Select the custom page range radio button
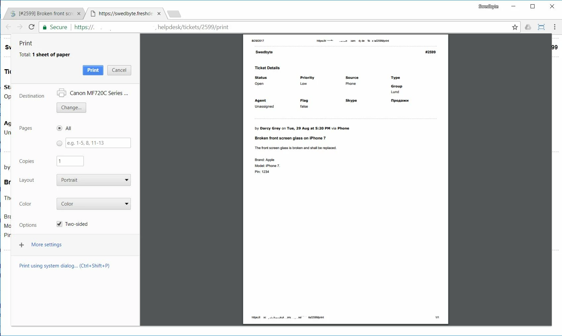 click(x=59, y=143)
